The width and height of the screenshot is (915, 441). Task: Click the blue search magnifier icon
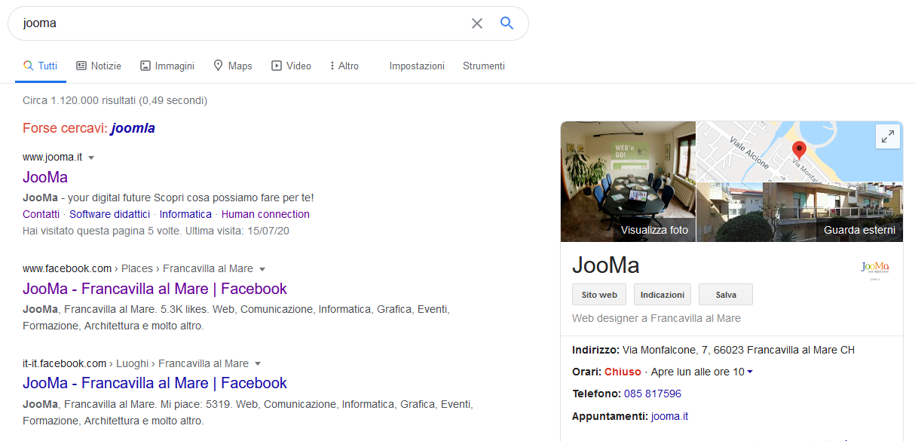[506, 23]
